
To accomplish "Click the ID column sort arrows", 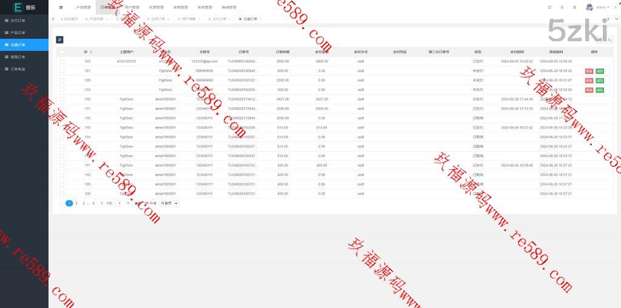I will [91, 52].
